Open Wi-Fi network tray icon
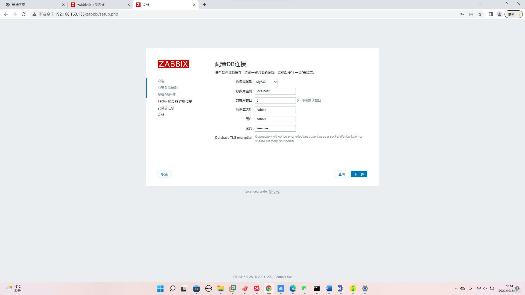The image size is (525, 295). (x=479, y=288)
